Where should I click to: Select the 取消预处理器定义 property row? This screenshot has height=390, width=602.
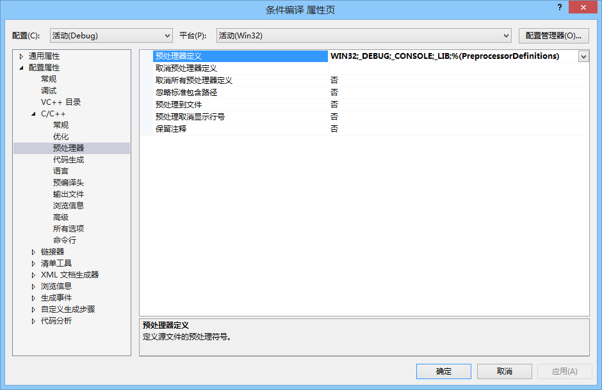[371, 68]
